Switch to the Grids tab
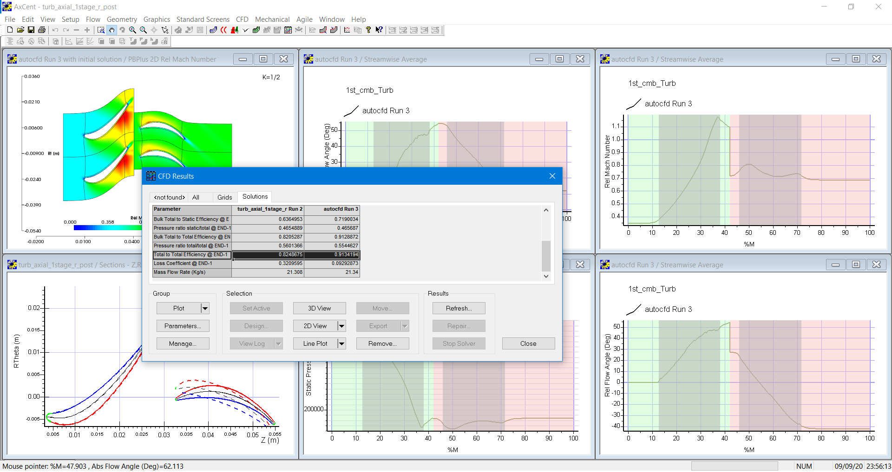The image size is (892, 472). [x=224, y=197]
